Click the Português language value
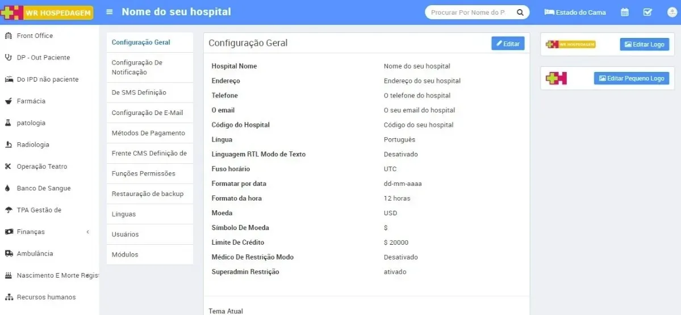The height and width of the screenshot is (315, 681). coord(399,139)
